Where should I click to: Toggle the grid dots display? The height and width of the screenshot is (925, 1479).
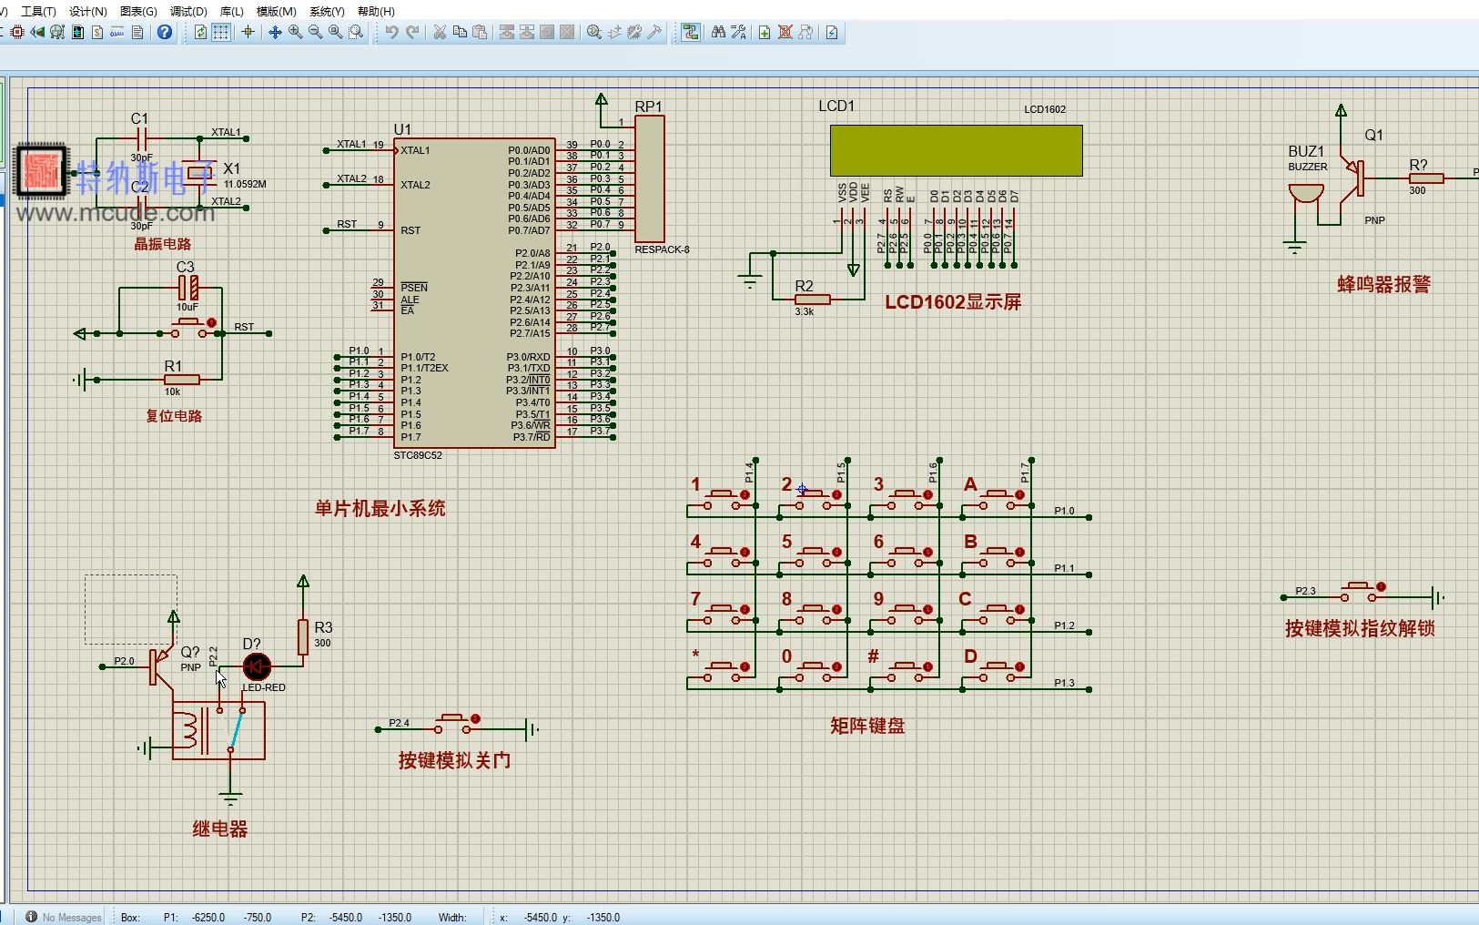click(221, 32)
